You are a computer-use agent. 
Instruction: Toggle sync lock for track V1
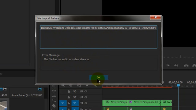click(81, 103)
